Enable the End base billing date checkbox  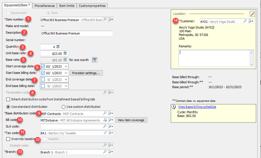click(x=43, y=86)
